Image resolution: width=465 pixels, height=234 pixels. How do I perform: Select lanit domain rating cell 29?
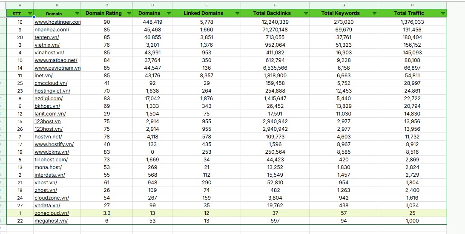[x=107, y=114]
